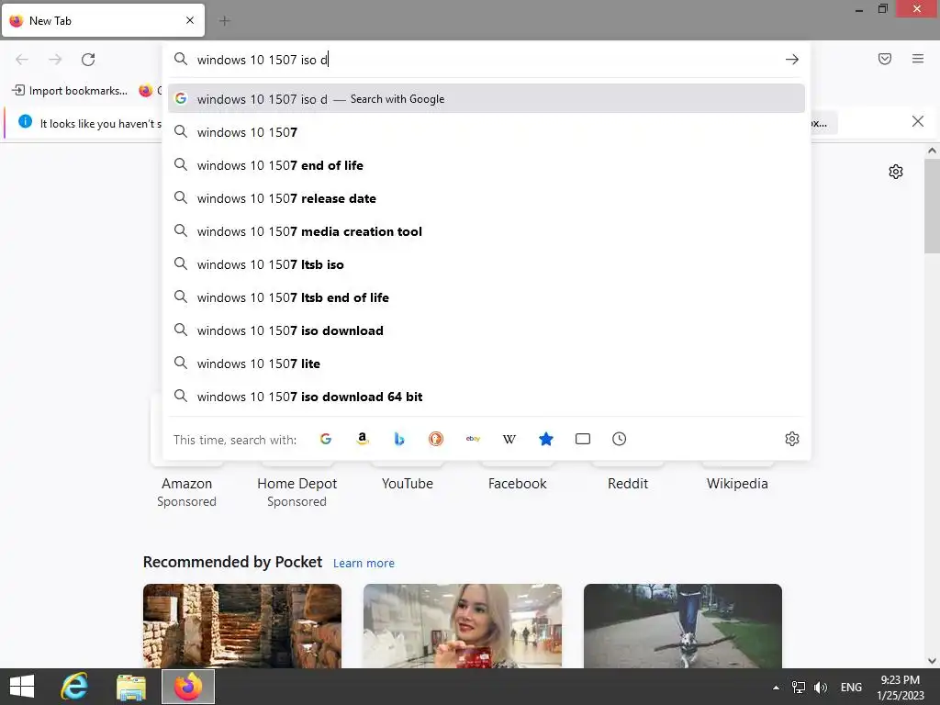Image resolution: width=940 pixels, height=705 pixels.
Task: Select suggestion '1507 iso download'
Action: point(487,330)
